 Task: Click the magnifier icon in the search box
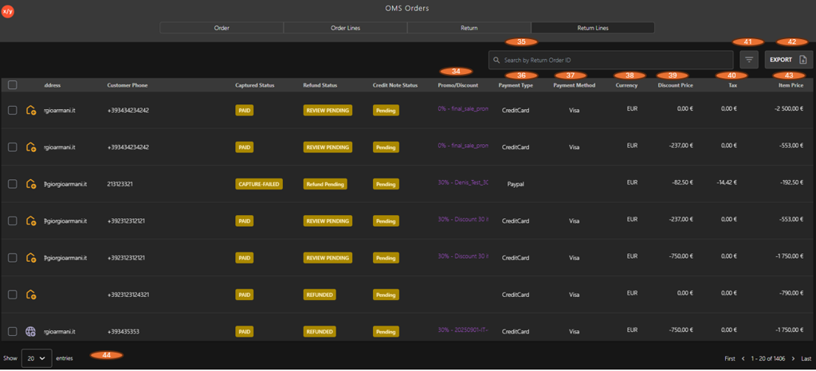[496, 61]
